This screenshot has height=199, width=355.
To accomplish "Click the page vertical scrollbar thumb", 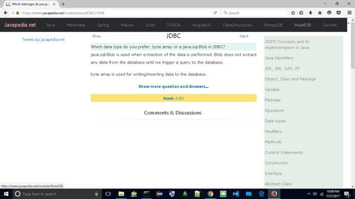I will pos(353,45).
